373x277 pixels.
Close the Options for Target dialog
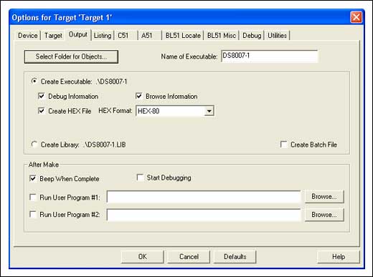click(x=356, y=17)
